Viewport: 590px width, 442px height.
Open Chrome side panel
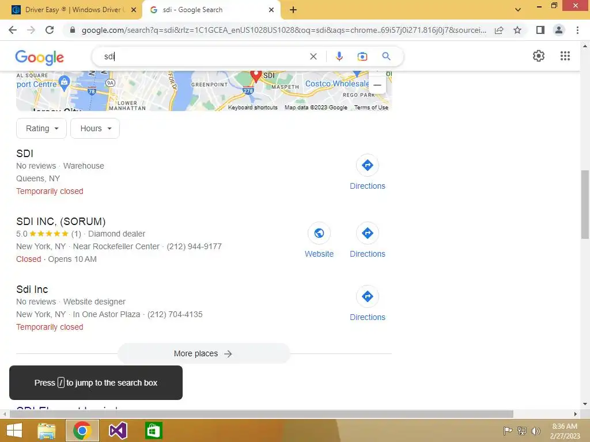[x=540, y=30]
